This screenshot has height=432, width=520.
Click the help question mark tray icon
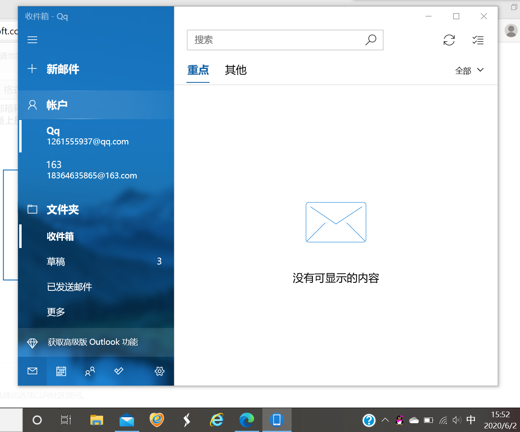[369, 420]
